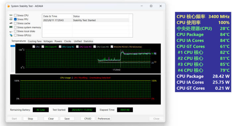232x126 pixels.
Task: Click CPU IA Cores 84°C reading
Action: [225, 40]
